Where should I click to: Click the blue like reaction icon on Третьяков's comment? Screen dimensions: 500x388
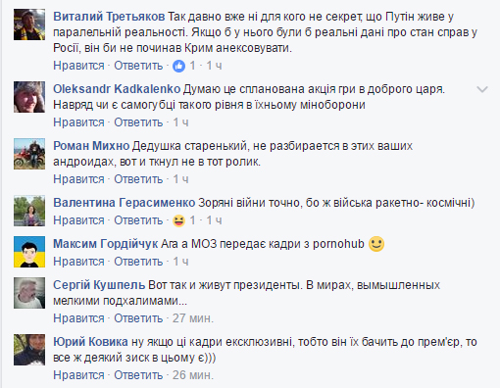click(x=178, y=66)
